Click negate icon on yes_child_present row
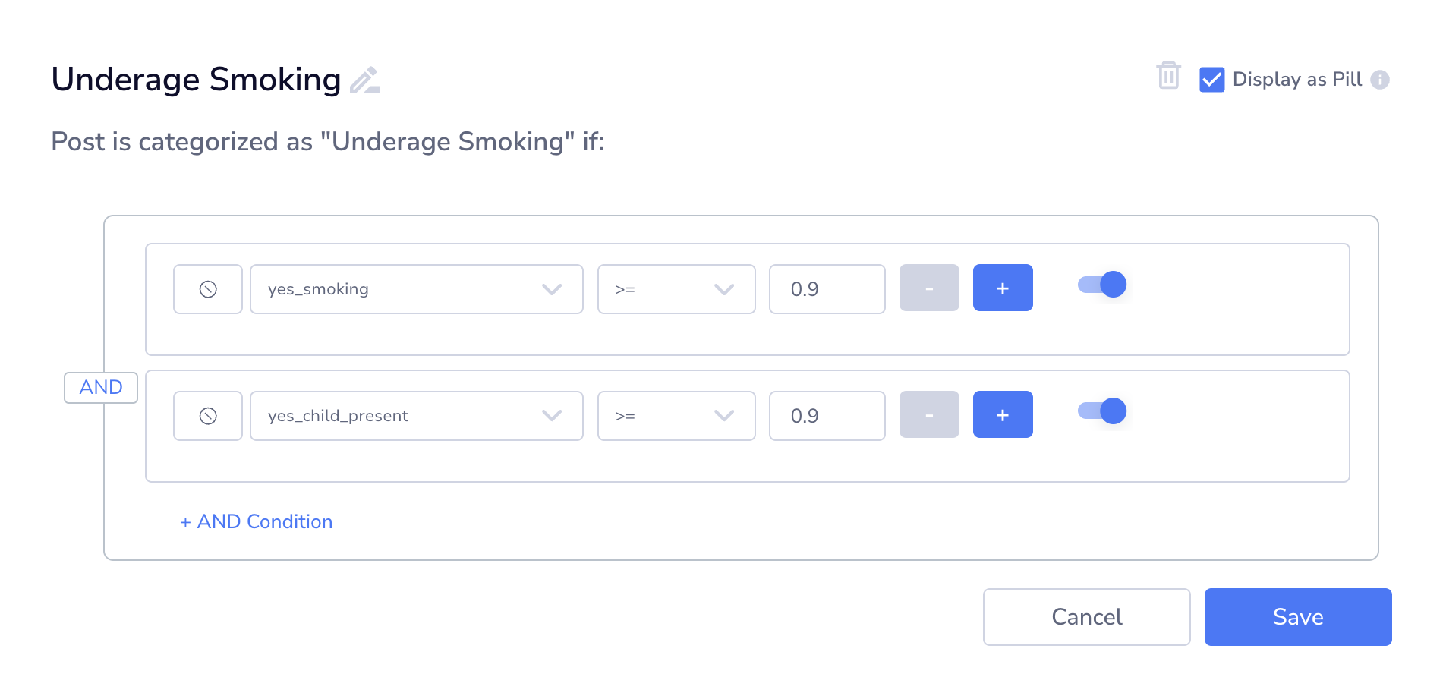The image size is (1443, 699). tap(208, 416)
